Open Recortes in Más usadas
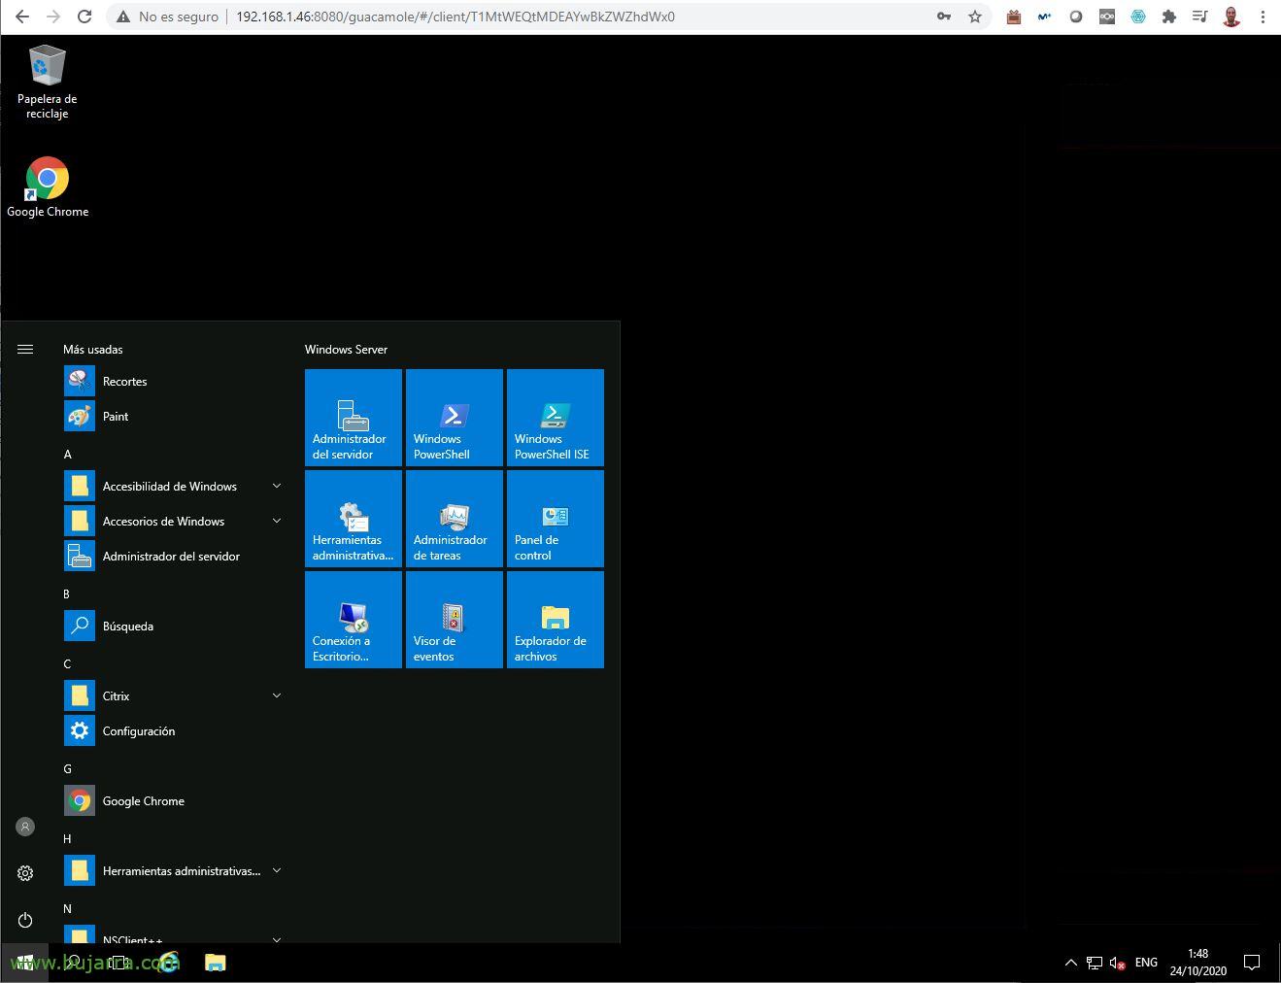The image size is (1281, 983). (x=173, y=381)
